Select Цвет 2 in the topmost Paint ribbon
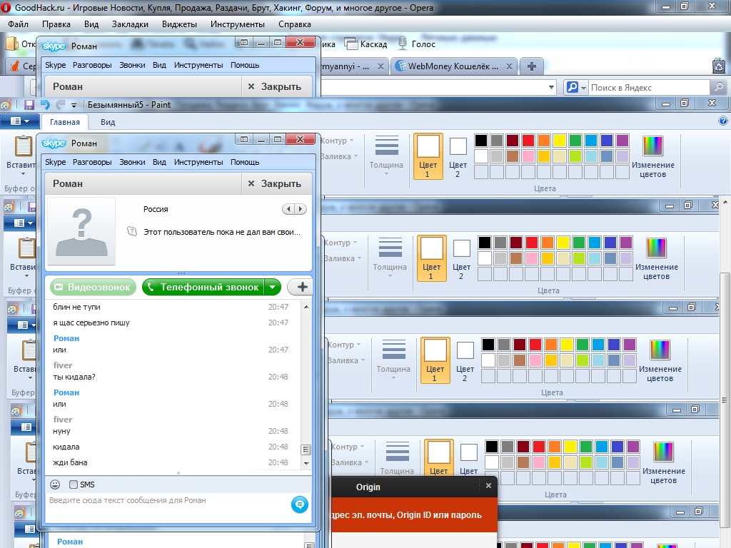Viewport: 731px width, 548px height. pyautogui.click(x=458, y=158)
